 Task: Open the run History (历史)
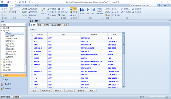(x=108, y=12)
